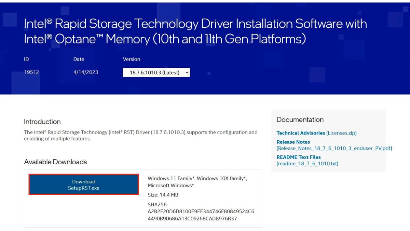
Task: Expand the version selector arrow
Action: click(x=186, y=72)
